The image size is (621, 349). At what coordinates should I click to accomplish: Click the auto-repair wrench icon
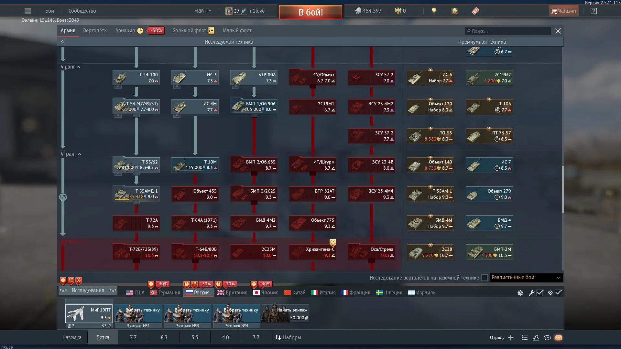tap(531, 293)
